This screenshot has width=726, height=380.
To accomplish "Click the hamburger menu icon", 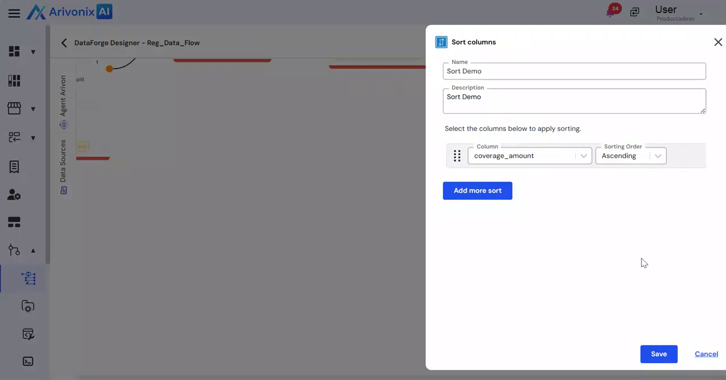I will pyautogui.click(x=14, y=13).
